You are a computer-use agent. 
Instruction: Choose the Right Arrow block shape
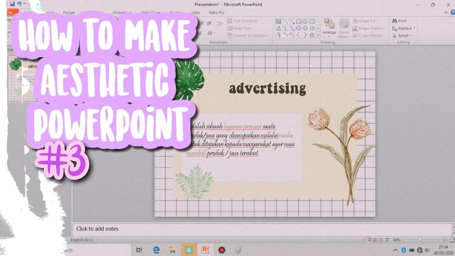[299, 28]
